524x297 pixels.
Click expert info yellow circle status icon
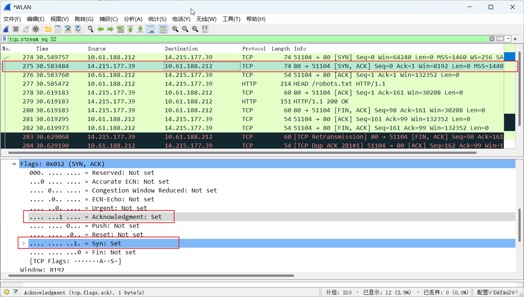(x=6, y=292)
